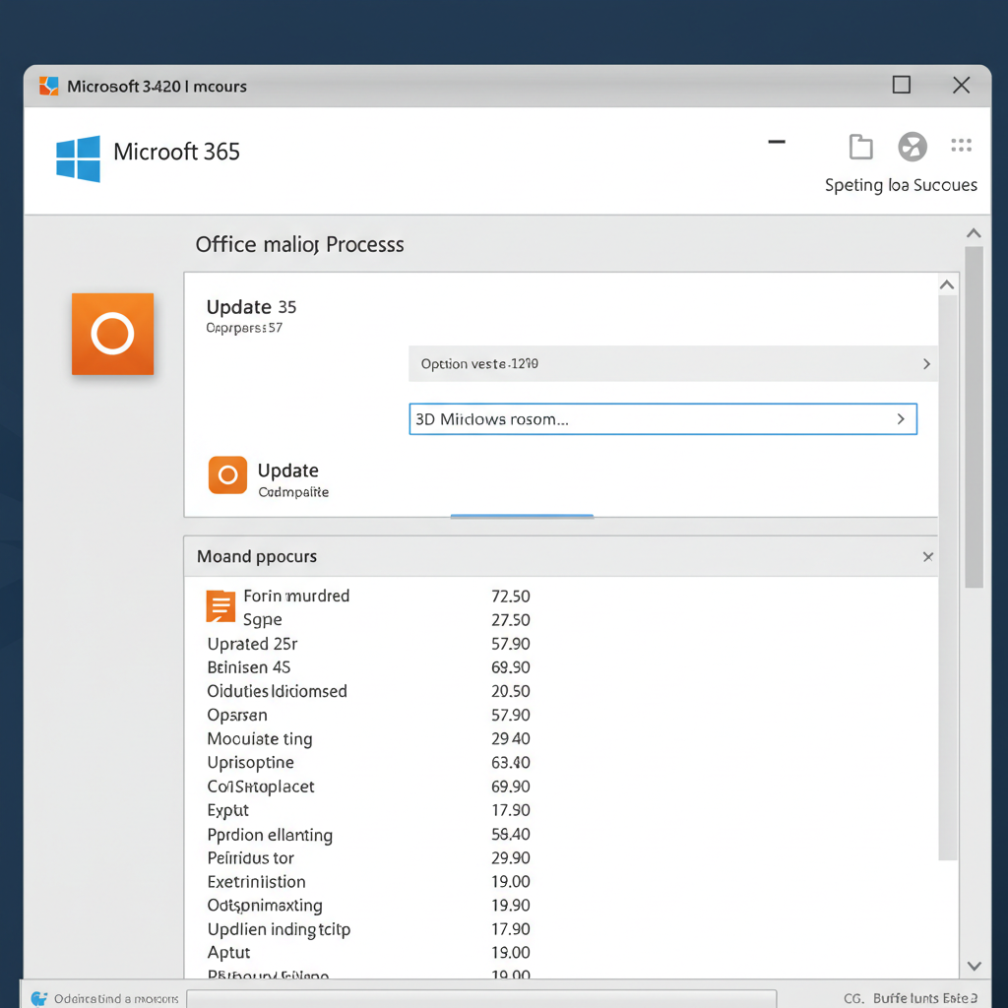1008x1008 pixels.
Task: Click the large orange Office tile
Action: pos(112,334)
